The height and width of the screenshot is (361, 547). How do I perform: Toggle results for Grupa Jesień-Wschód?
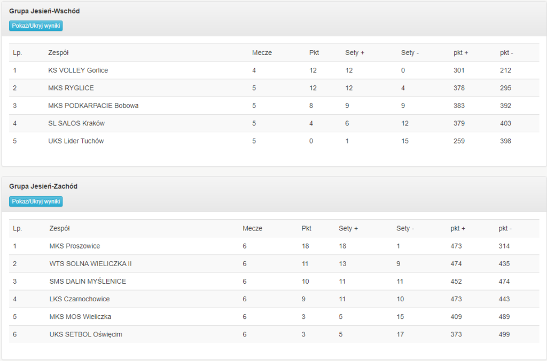36,26
